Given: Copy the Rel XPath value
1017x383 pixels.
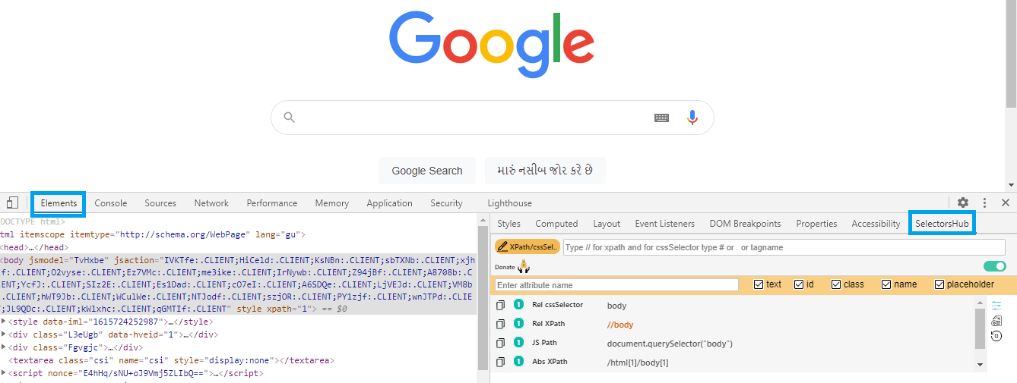Looking at the screenshot, I should 500,324.
